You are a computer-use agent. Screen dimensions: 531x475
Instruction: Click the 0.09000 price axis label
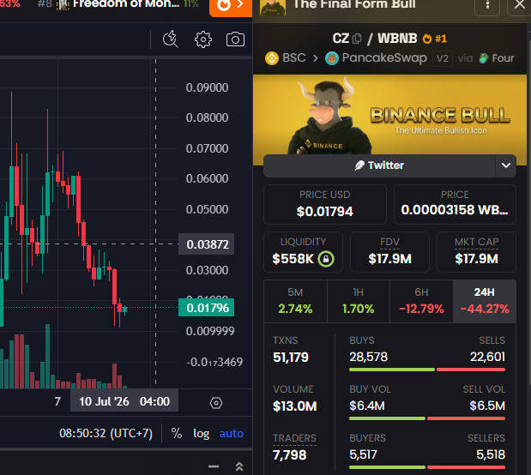pos(207,87)
